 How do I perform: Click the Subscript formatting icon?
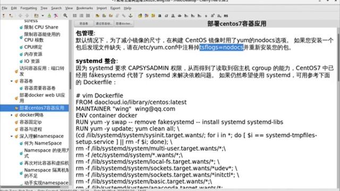coord(219,15)
